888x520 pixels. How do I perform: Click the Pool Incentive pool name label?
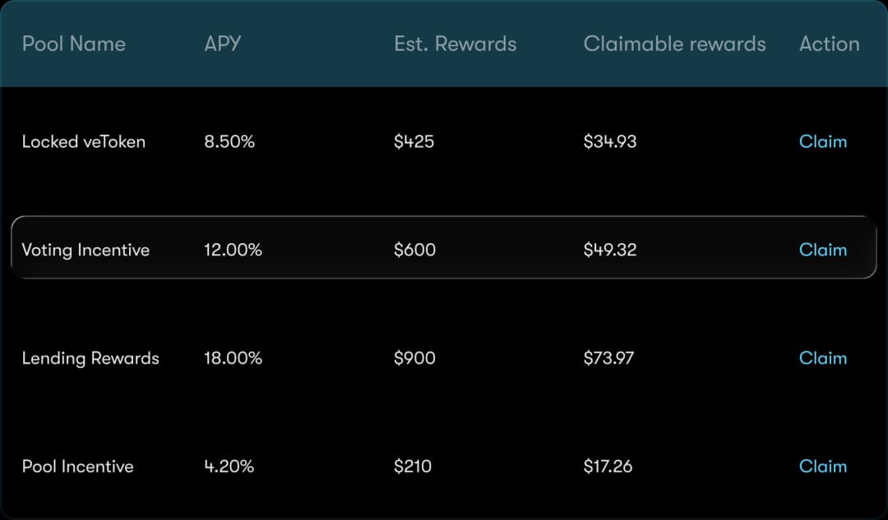tap(77, 467)
